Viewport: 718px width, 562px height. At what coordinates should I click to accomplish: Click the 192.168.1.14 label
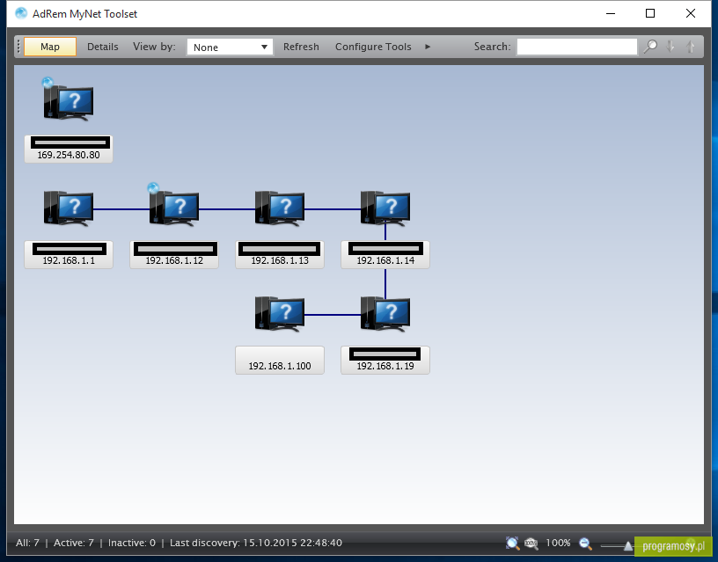coord(385,254)
